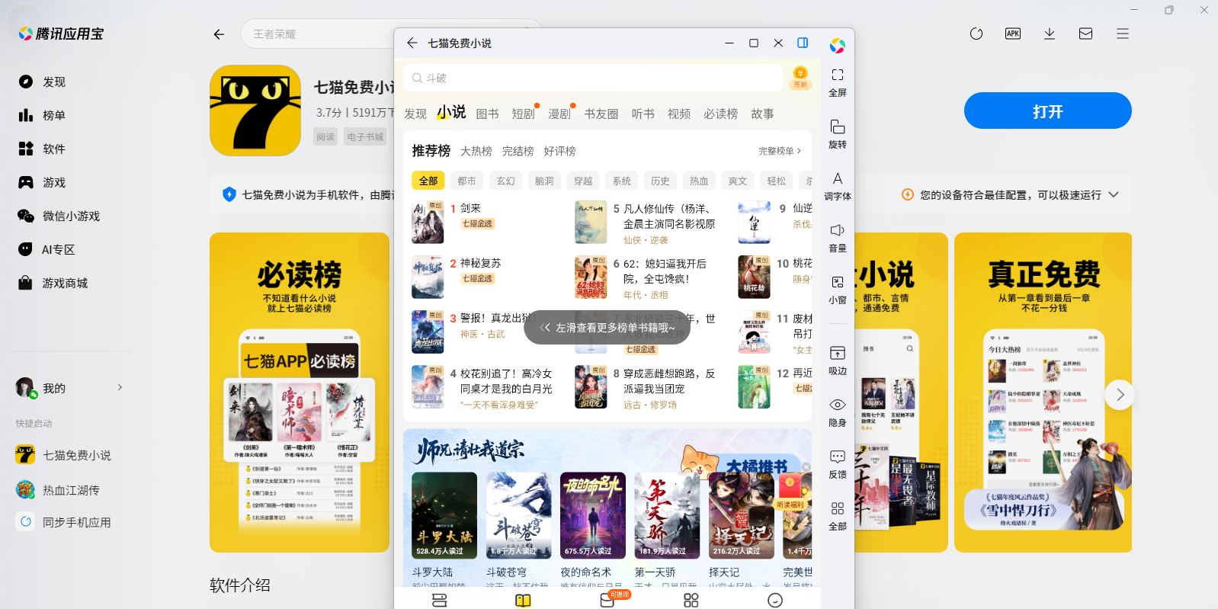1218x609 pixels.
Task: Toggle the side toolbar panel icon
Action: pos(802,43)
